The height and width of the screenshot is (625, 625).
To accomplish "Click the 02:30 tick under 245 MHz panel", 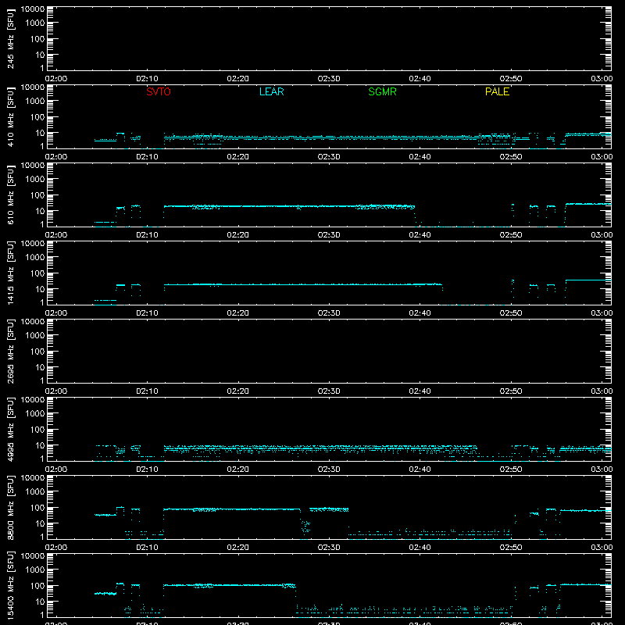I will click(x=329, y=79).
